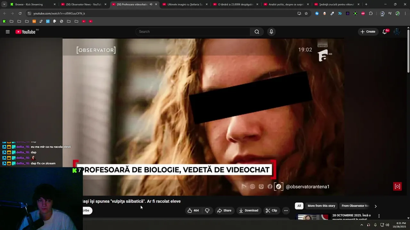Image resolution: width=410 pixels, height=230 pixels.
Task: Open the taskbar volume speaker
Action: 387,225
